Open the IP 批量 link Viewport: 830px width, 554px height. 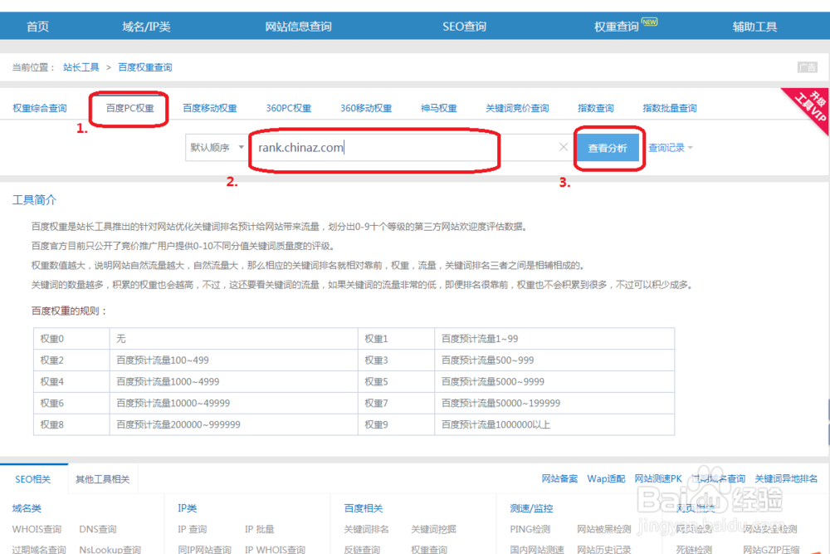click(259, 529)
